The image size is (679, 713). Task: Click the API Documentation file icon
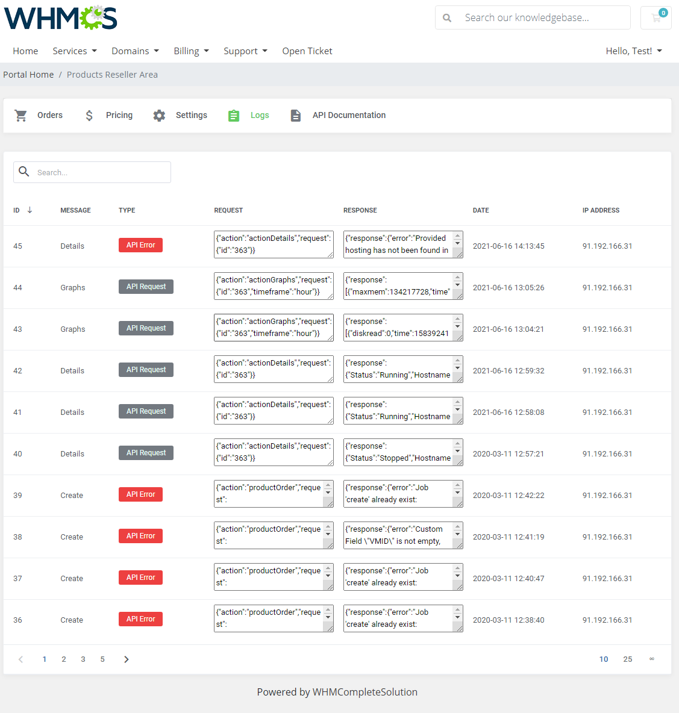[296, 116]
